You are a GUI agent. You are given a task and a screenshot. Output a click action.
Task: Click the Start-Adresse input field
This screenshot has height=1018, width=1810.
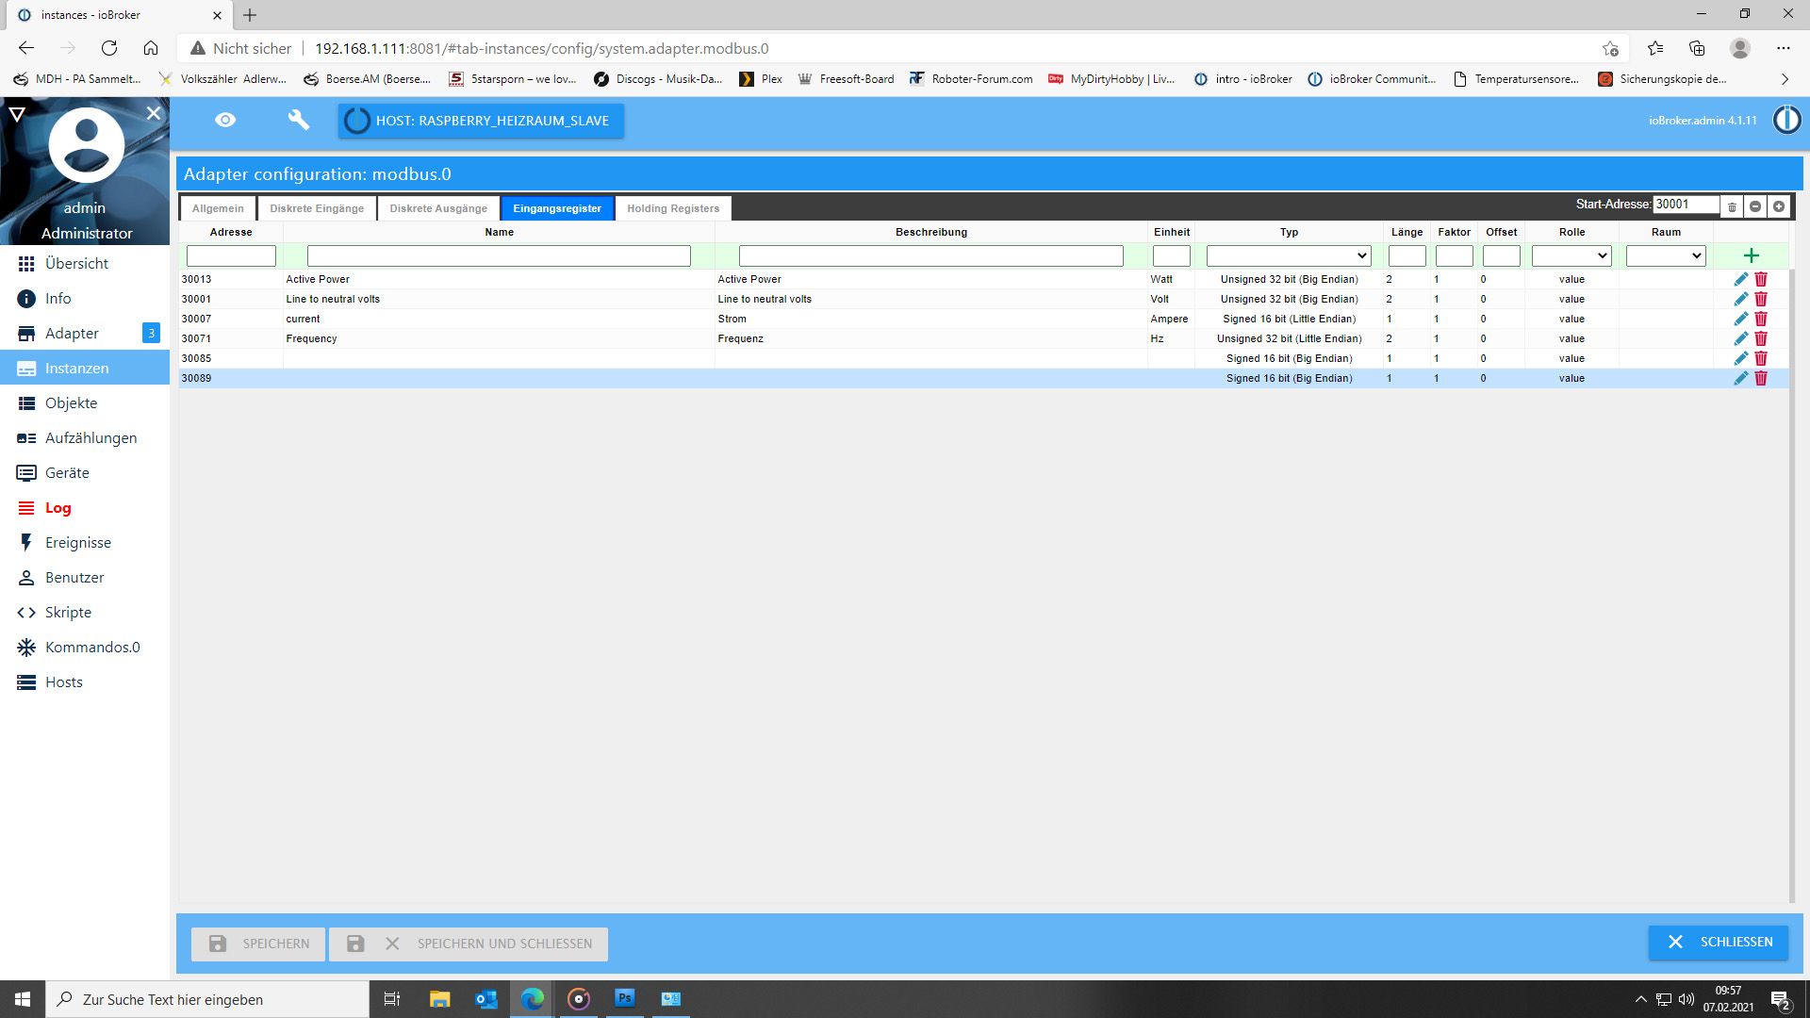point(1685,205)
